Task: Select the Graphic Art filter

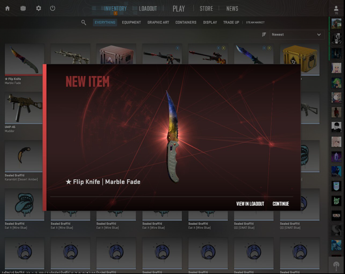Action: click(x=158, y=22)
